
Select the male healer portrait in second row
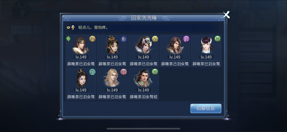click(x=143, y=78)
